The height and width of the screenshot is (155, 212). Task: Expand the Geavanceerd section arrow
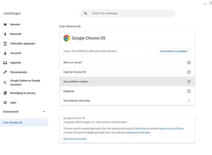point(44,112)
